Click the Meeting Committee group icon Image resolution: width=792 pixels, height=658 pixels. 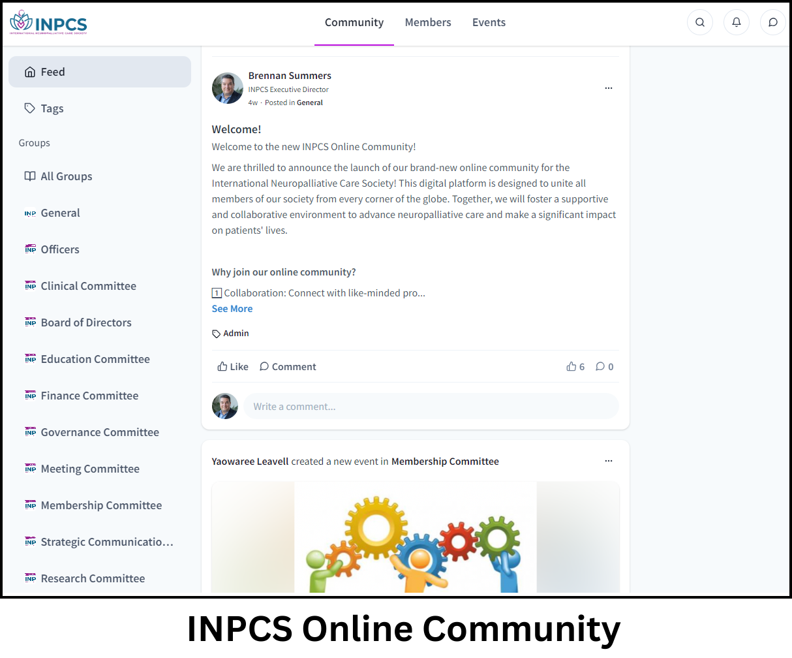coord(30,469)
